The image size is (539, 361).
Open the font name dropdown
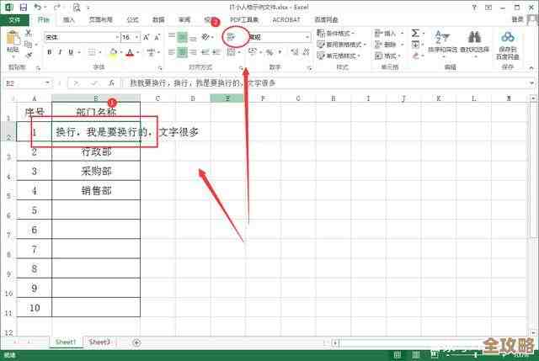click(117, 37)
